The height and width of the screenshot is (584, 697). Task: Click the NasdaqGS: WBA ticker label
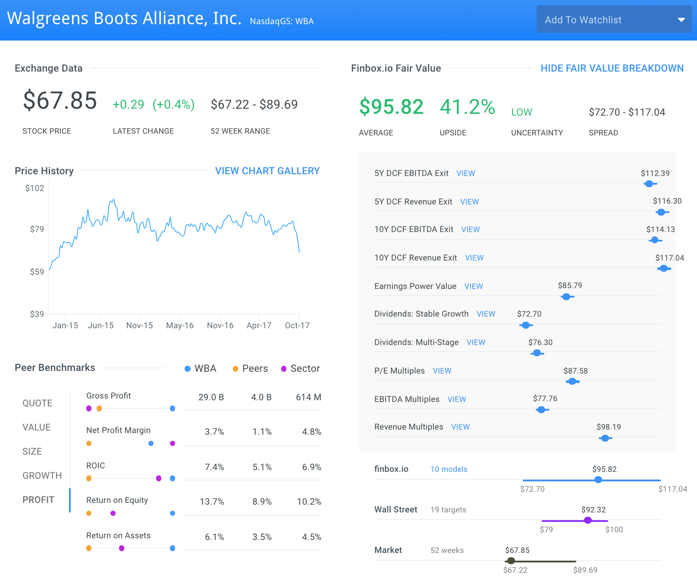(282, 21)
